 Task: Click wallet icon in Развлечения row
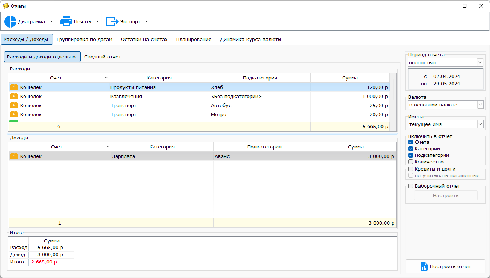pyautogui.click(x=14, y=96)
